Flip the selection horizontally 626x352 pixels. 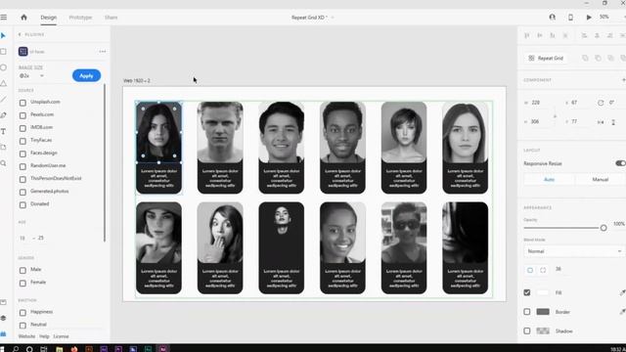pyautogui.click(x=601, y=122)
